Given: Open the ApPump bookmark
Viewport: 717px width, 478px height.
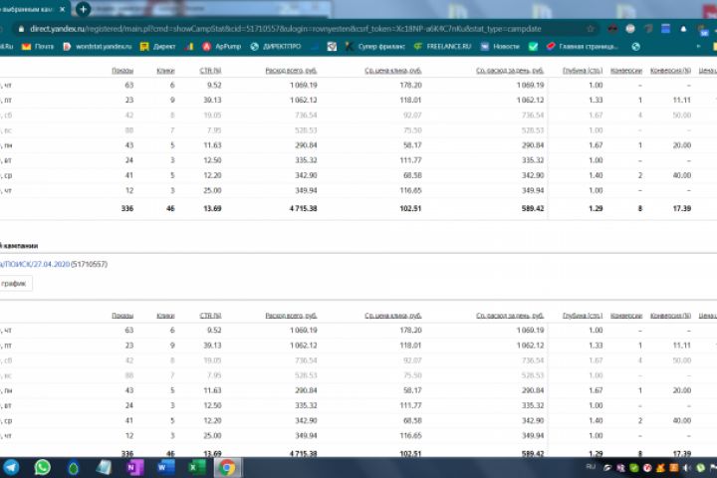Looking at the screenshot, I should (222, 47).
